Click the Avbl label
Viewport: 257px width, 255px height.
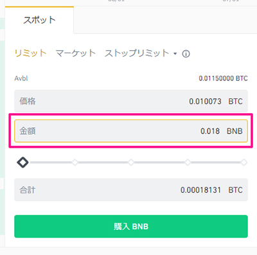click(21, 78)
